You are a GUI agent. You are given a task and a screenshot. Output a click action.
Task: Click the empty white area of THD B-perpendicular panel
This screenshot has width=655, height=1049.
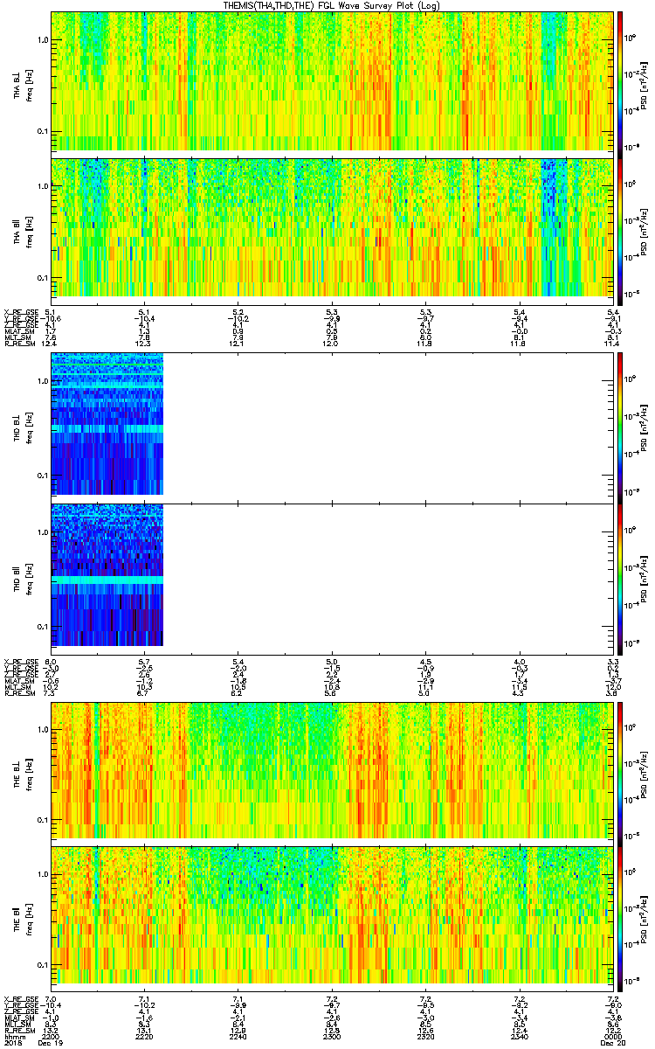(388, 424)
